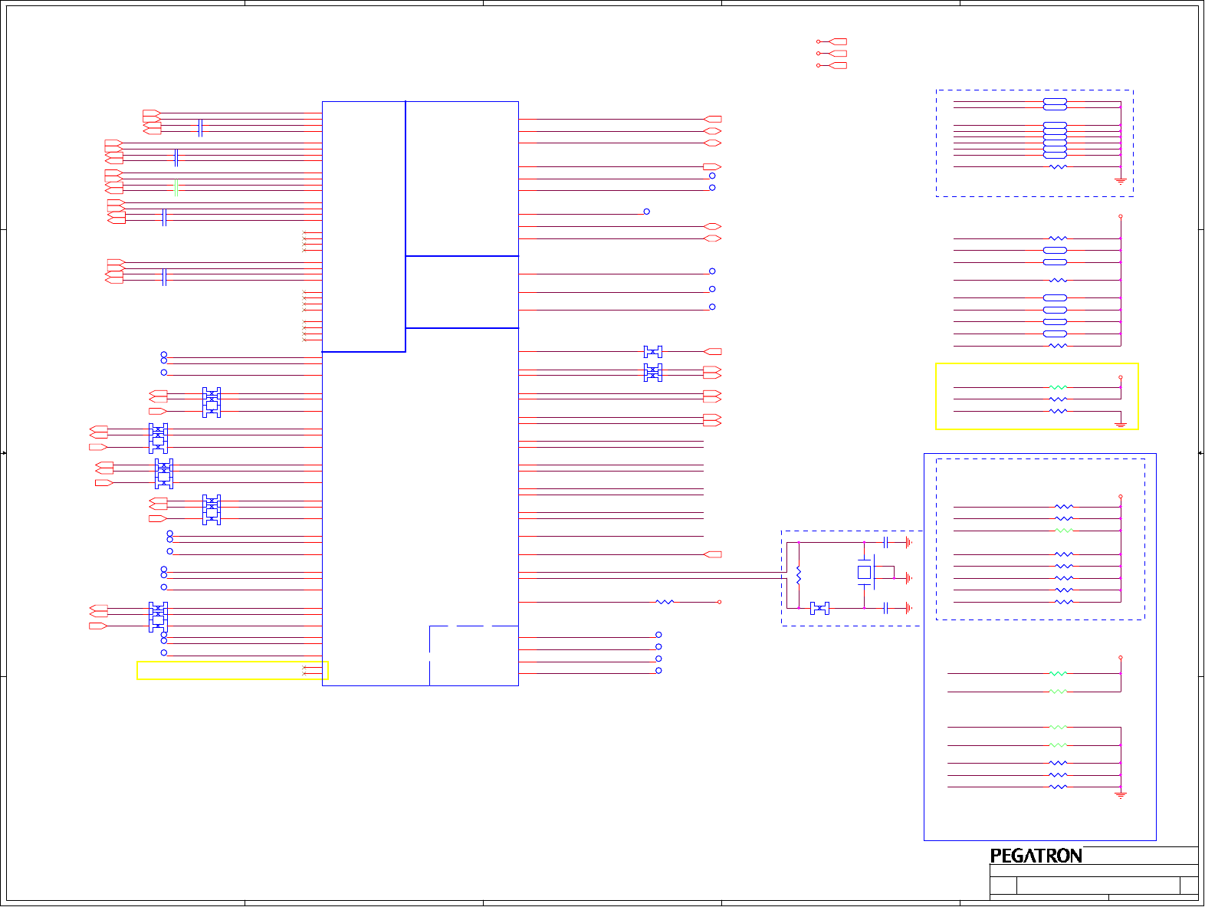The height and width of the screenshot is (907, 1205).
Task: Select the only resistor in top-right dashed block
Action: coord(1058,166)
